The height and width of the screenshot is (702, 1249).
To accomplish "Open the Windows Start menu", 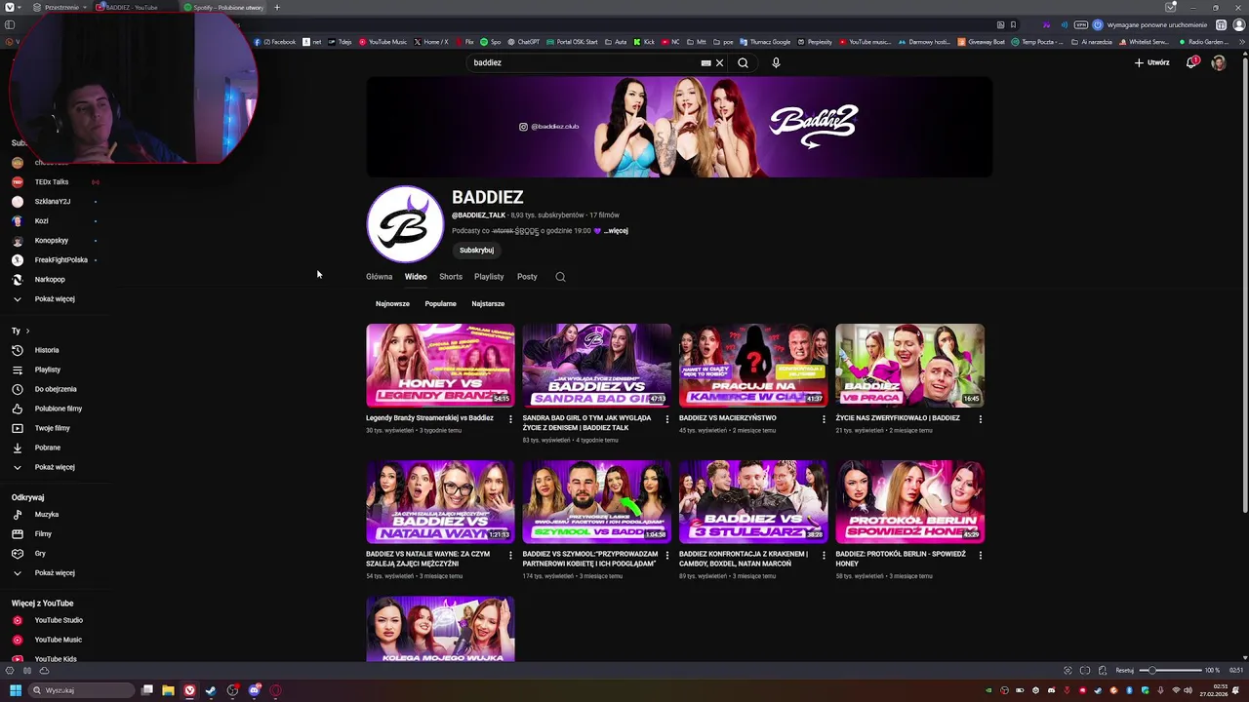I will 16,690.
